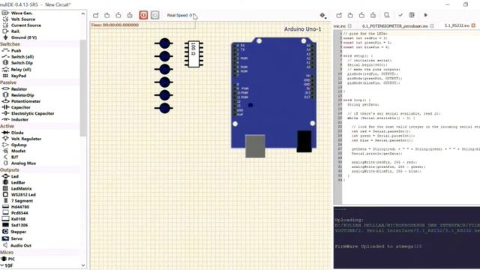This screenshot has height=270, width=480.
Task: Select the Led output component
Action: pos(15,176)
